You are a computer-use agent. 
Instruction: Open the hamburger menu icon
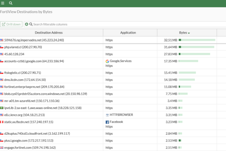[3, 3]
